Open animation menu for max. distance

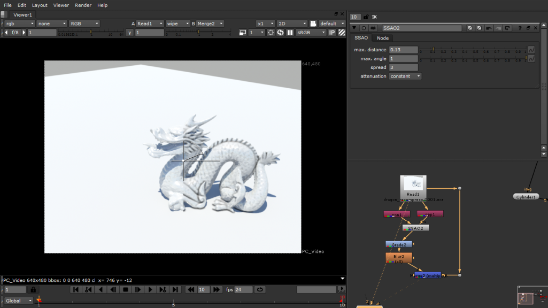[x=531, y=50]
